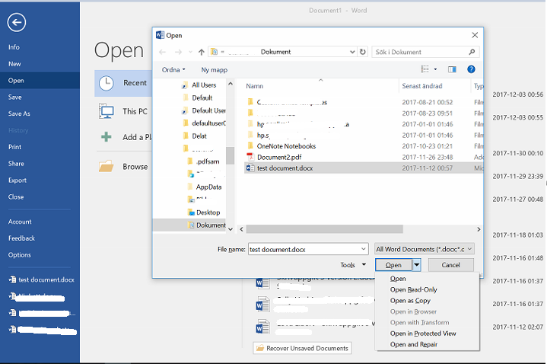Click the File name input field

coord(304,249)
